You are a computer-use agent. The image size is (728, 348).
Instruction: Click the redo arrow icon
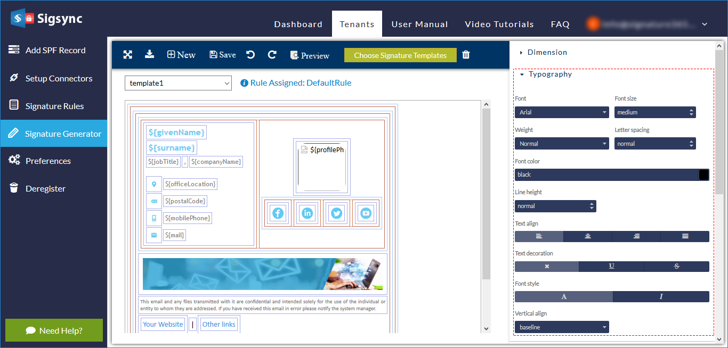[272, 55]
